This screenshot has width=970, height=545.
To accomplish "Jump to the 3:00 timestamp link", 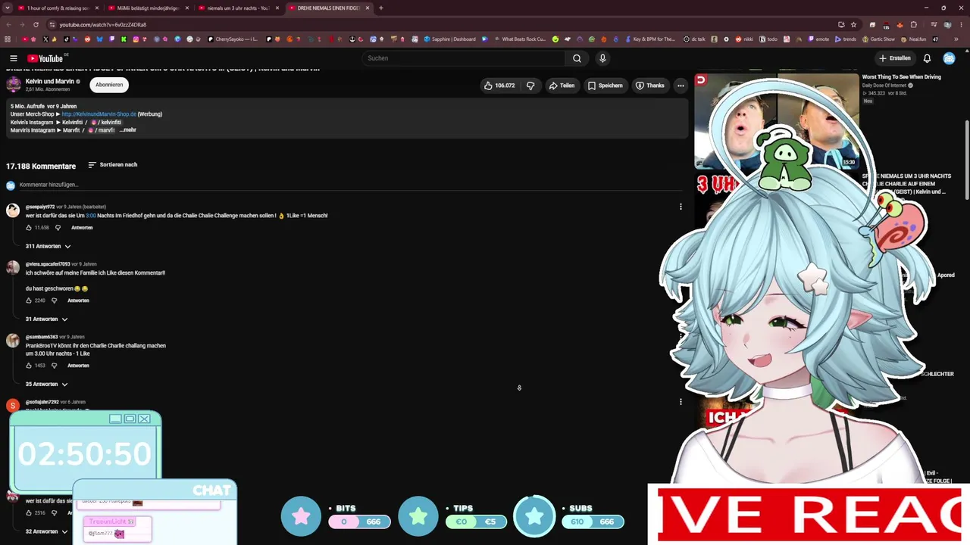I will [91, 216].
